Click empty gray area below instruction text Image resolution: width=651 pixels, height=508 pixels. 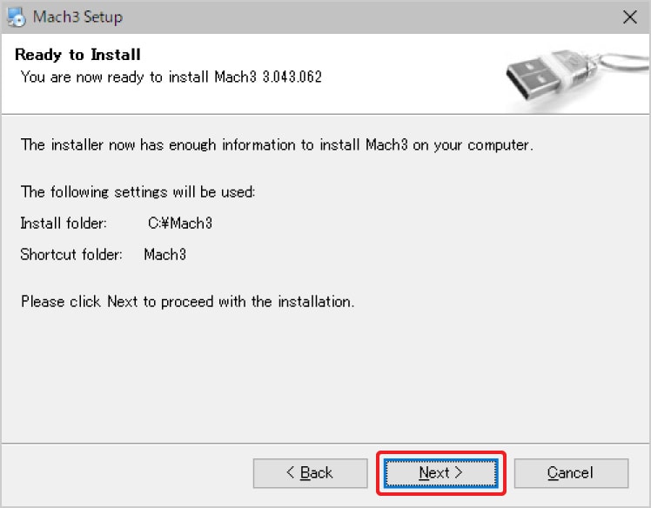(322, 374)
